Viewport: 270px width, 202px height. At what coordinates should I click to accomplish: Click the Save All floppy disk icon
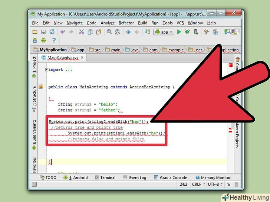(x=43, y=32)
